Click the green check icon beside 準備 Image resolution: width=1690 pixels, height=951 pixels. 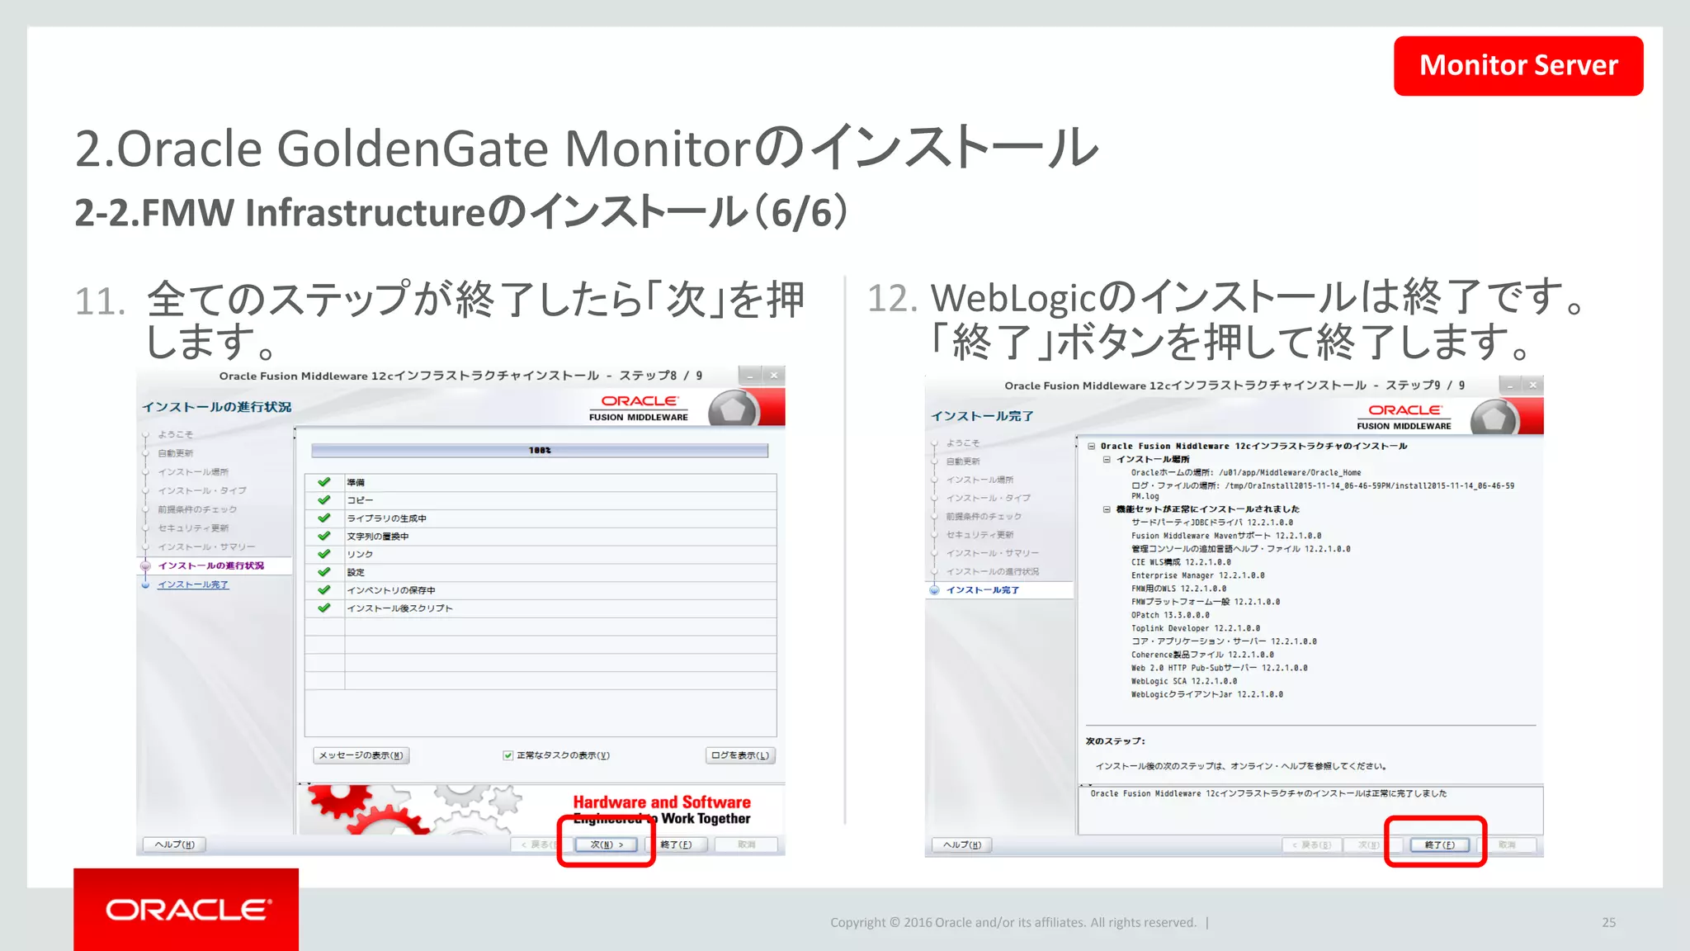click(x=324, y=482)
